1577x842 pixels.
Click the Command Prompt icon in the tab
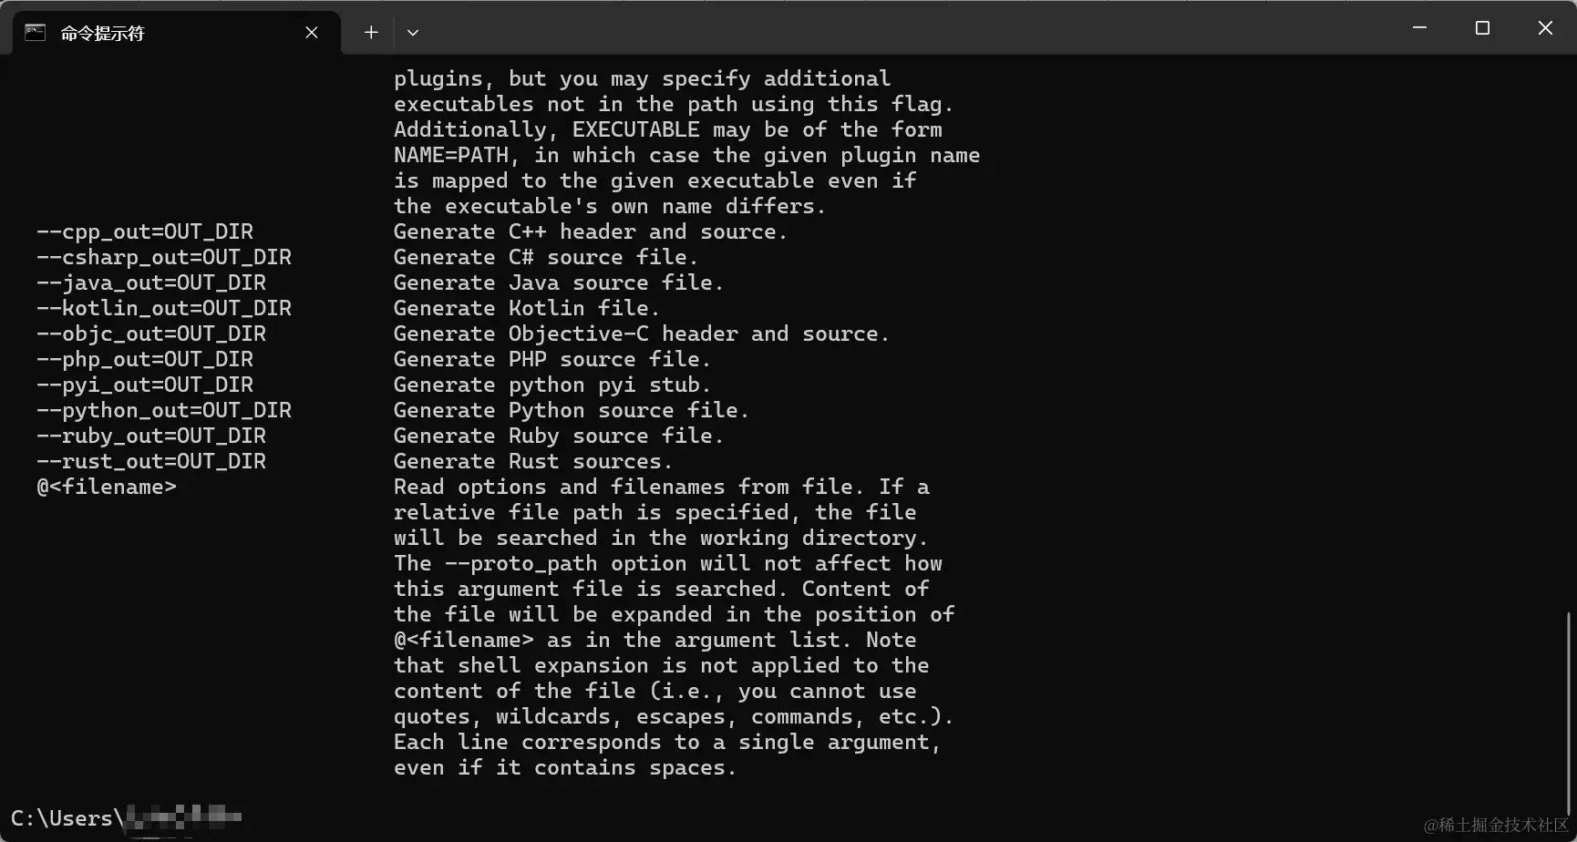tap(35, 33)
